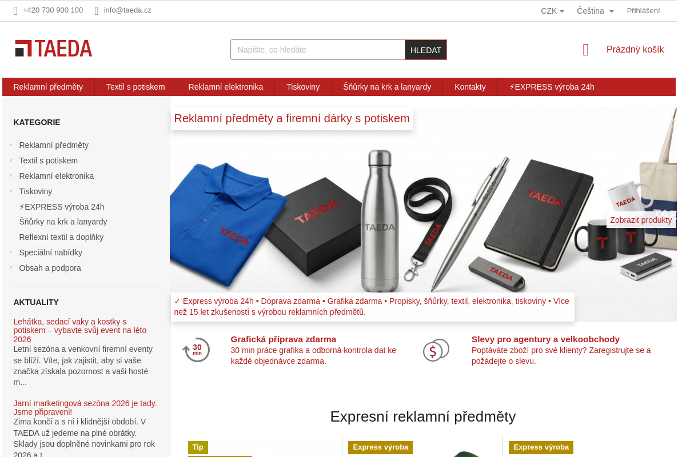686x457 pixels.
Task: Open the shopping cart icon
Action: point(585,50)
